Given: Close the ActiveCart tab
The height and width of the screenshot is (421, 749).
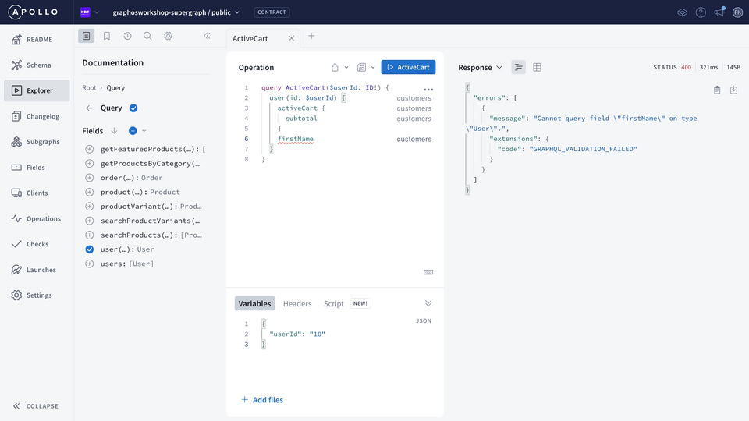Looking at the screenshot, I should point(291,39).
